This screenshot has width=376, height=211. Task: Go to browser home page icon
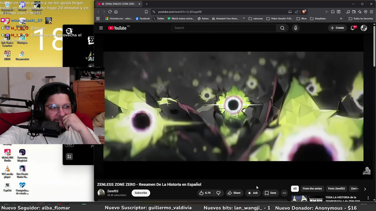tap(116, 12)
